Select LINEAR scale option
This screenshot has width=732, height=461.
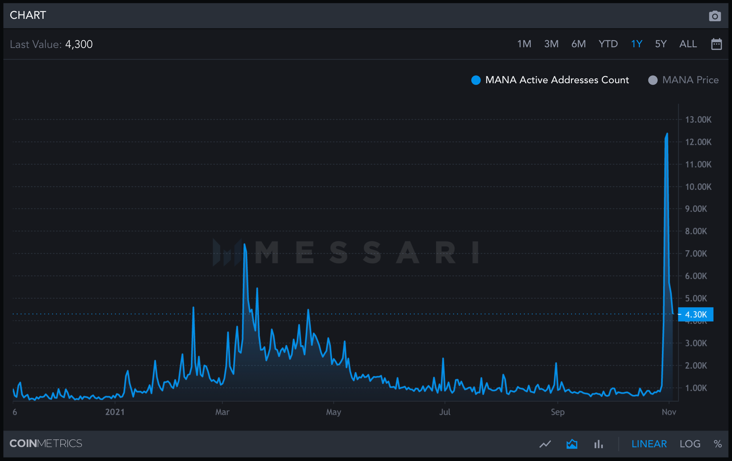click(x=649, y=444)
